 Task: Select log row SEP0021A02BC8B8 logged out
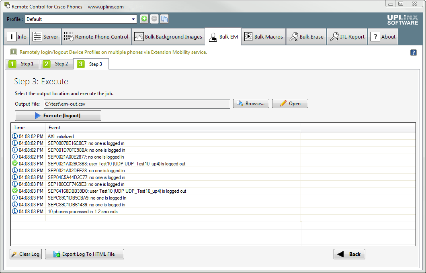coord(213,164)
